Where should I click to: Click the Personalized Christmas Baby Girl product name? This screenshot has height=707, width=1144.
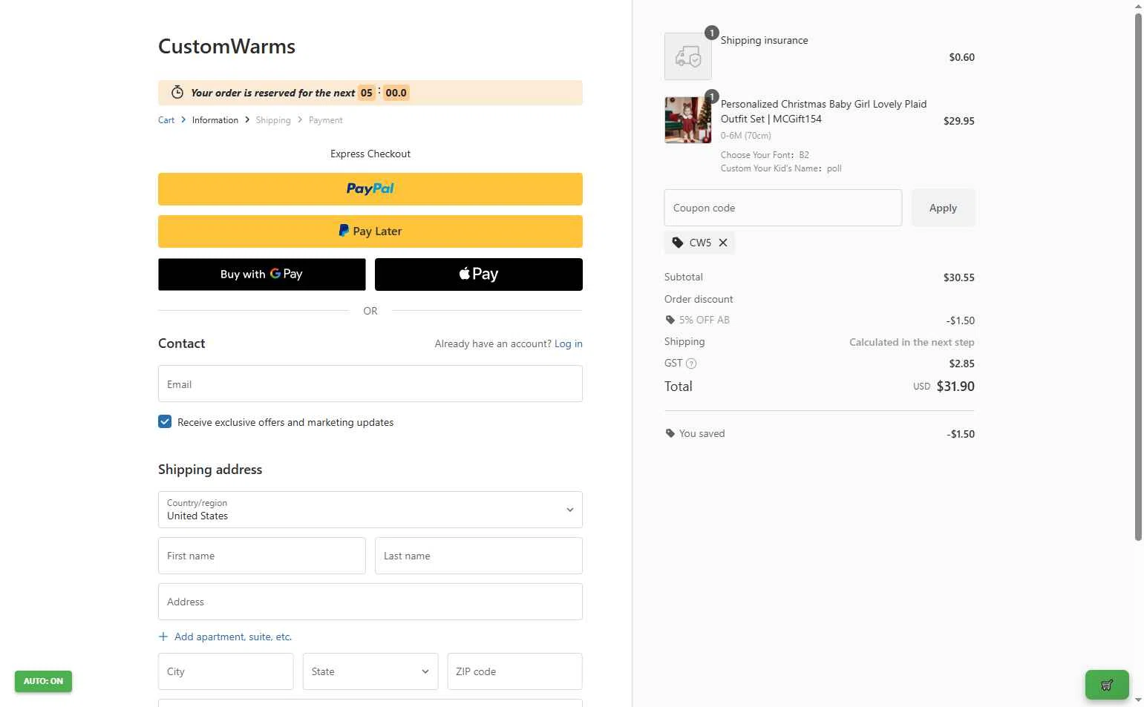pos(823,111)
